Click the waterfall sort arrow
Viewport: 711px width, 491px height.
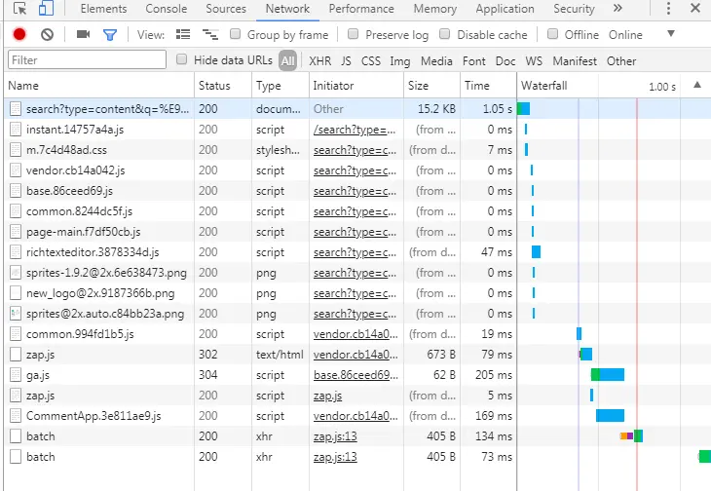pos(697,85)
